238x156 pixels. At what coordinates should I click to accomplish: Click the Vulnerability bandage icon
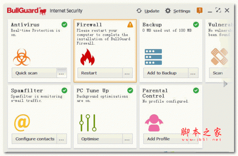(x=219, y=57)
